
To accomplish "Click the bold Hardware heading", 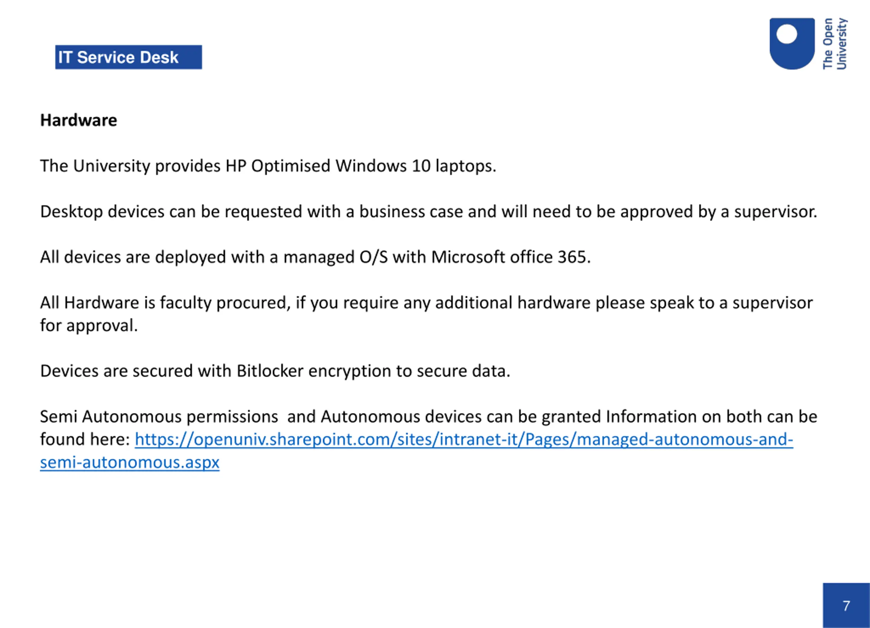I will [x=79, y=120].
